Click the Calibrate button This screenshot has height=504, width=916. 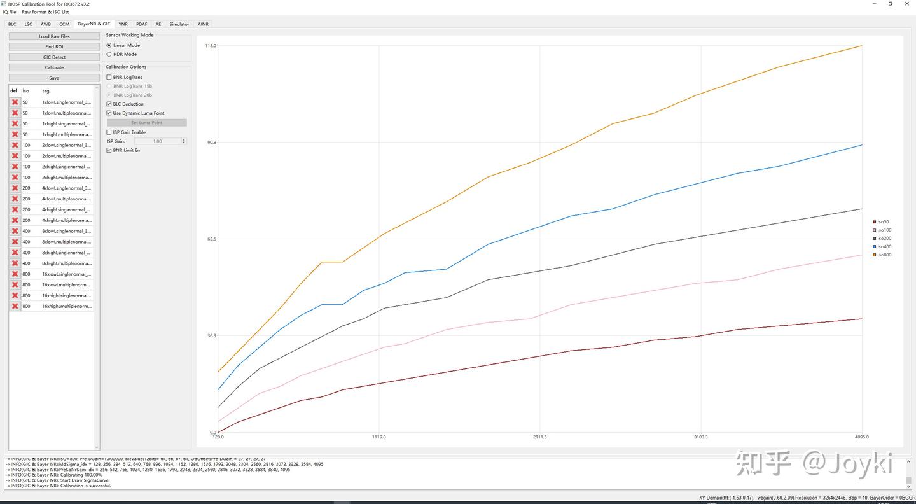click(x=54, y=67)
